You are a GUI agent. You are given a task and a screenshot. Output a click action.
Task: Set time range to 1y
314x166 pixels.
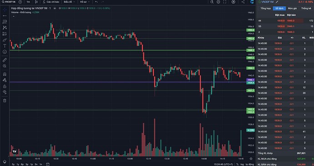pos(18,164)
